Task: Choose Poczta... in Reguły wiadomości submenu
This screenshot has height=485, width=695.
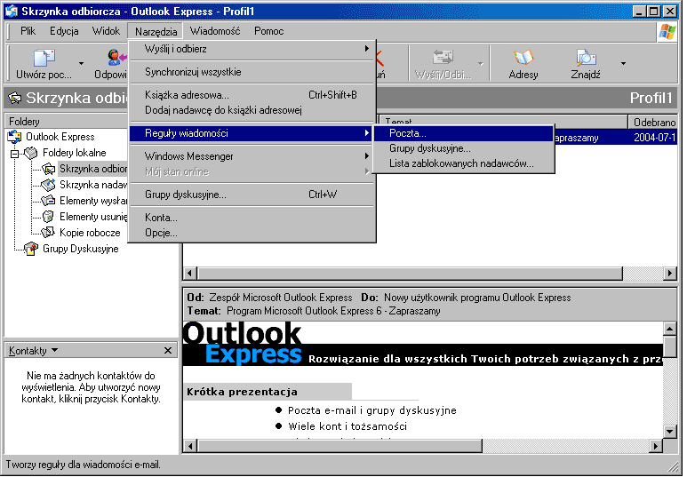Action: 407,133
